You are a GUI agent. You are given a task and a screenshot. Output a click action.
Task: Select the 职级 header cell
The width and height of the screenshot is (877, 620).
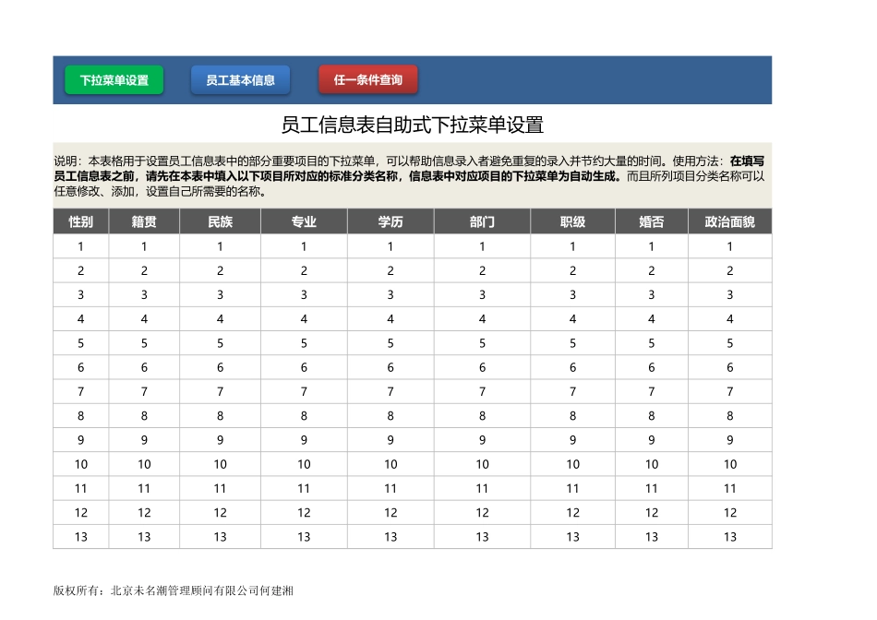coord(572,221)
